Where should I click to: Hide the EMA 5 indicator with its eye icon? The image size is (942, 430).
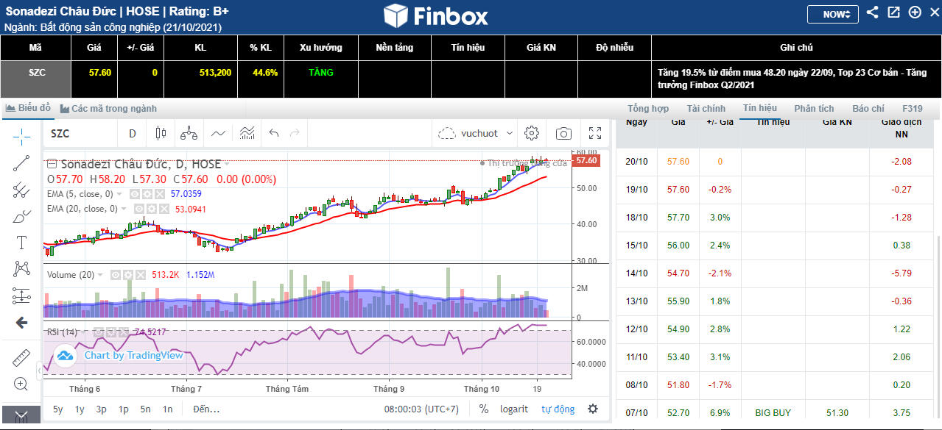[135, 194]
